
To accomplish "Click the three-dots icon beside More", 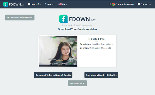I will pyautogui.click(x=45, y=4).
